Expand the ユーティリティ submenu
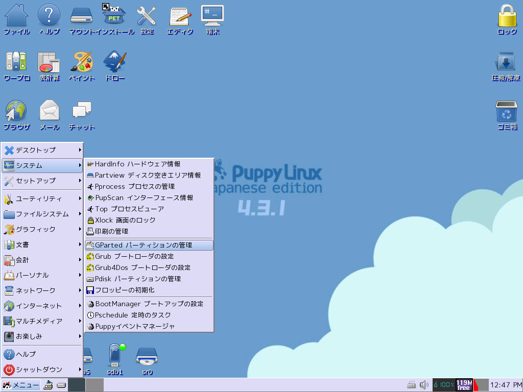 click(x=42, y=199)
